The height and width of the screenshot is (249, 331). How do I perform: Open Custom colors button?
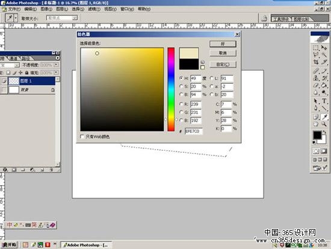pos(223,65)
